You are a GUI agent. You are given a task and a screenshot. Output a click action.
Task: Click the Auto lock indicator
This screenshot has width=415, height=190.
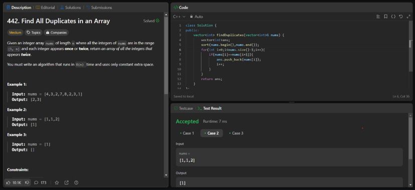[x=196, y=17]
